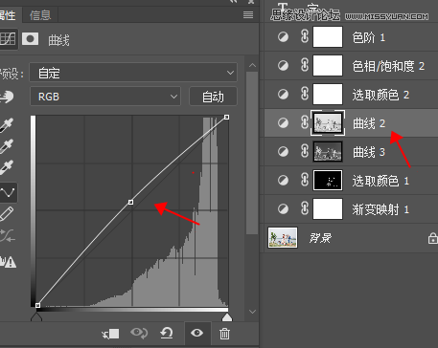Image resolution: width=438 pixels, height=348 pixels.
Task: Toggle mask link on 曲线 3 layer
Action: point(305,151)
